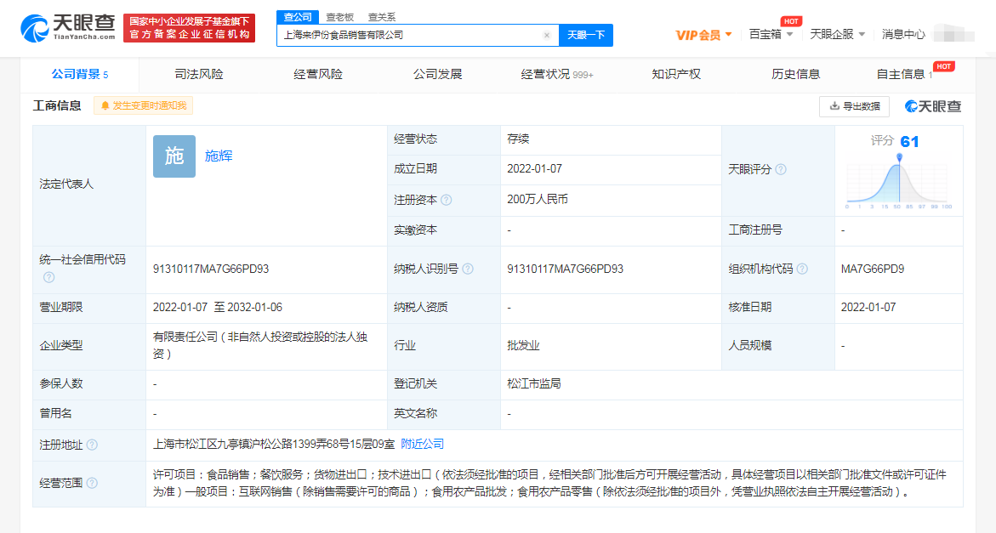Click the 批发业 industry value
This screenshot has width=996, height=533.
523,346
